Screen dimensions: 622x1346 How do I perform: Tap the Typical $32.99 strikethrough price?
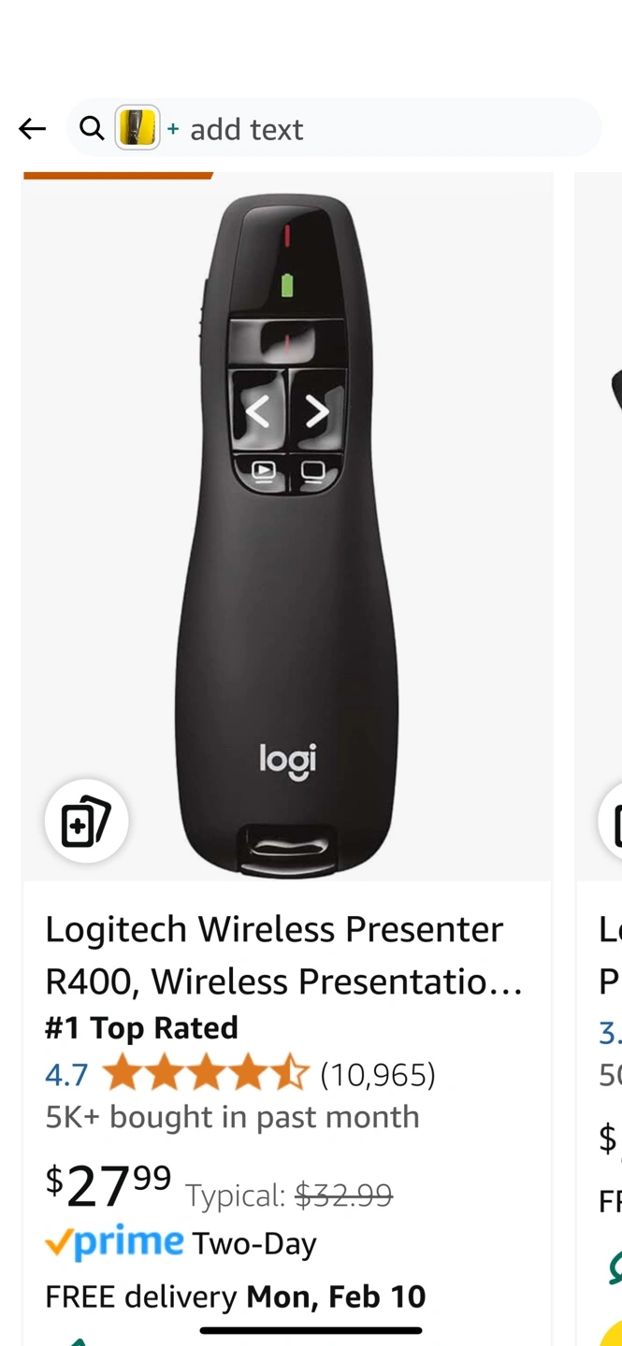289,1195
